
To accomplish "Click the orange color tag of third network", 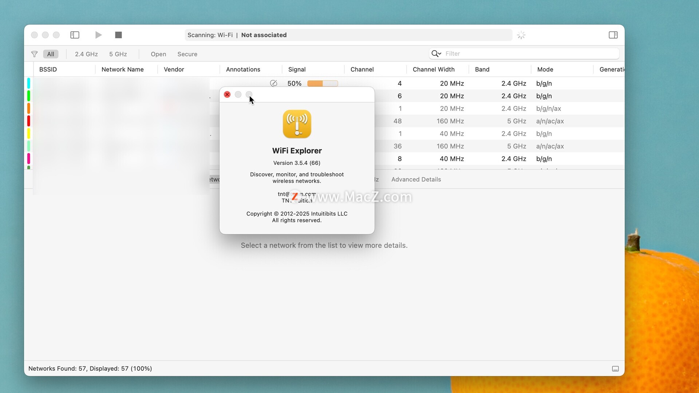I will coord(28,108).
